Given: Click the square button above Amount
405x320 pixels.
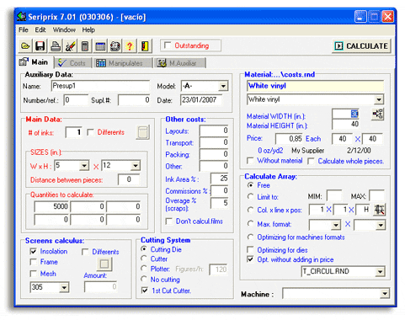Looking at the screenshot, I should coord(104,264).
